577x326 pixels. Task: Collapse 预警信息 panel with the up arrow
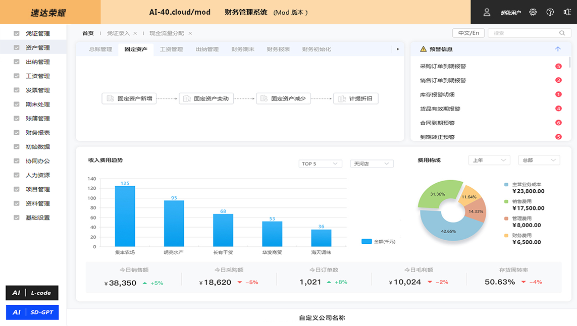[x=558, y=49]
